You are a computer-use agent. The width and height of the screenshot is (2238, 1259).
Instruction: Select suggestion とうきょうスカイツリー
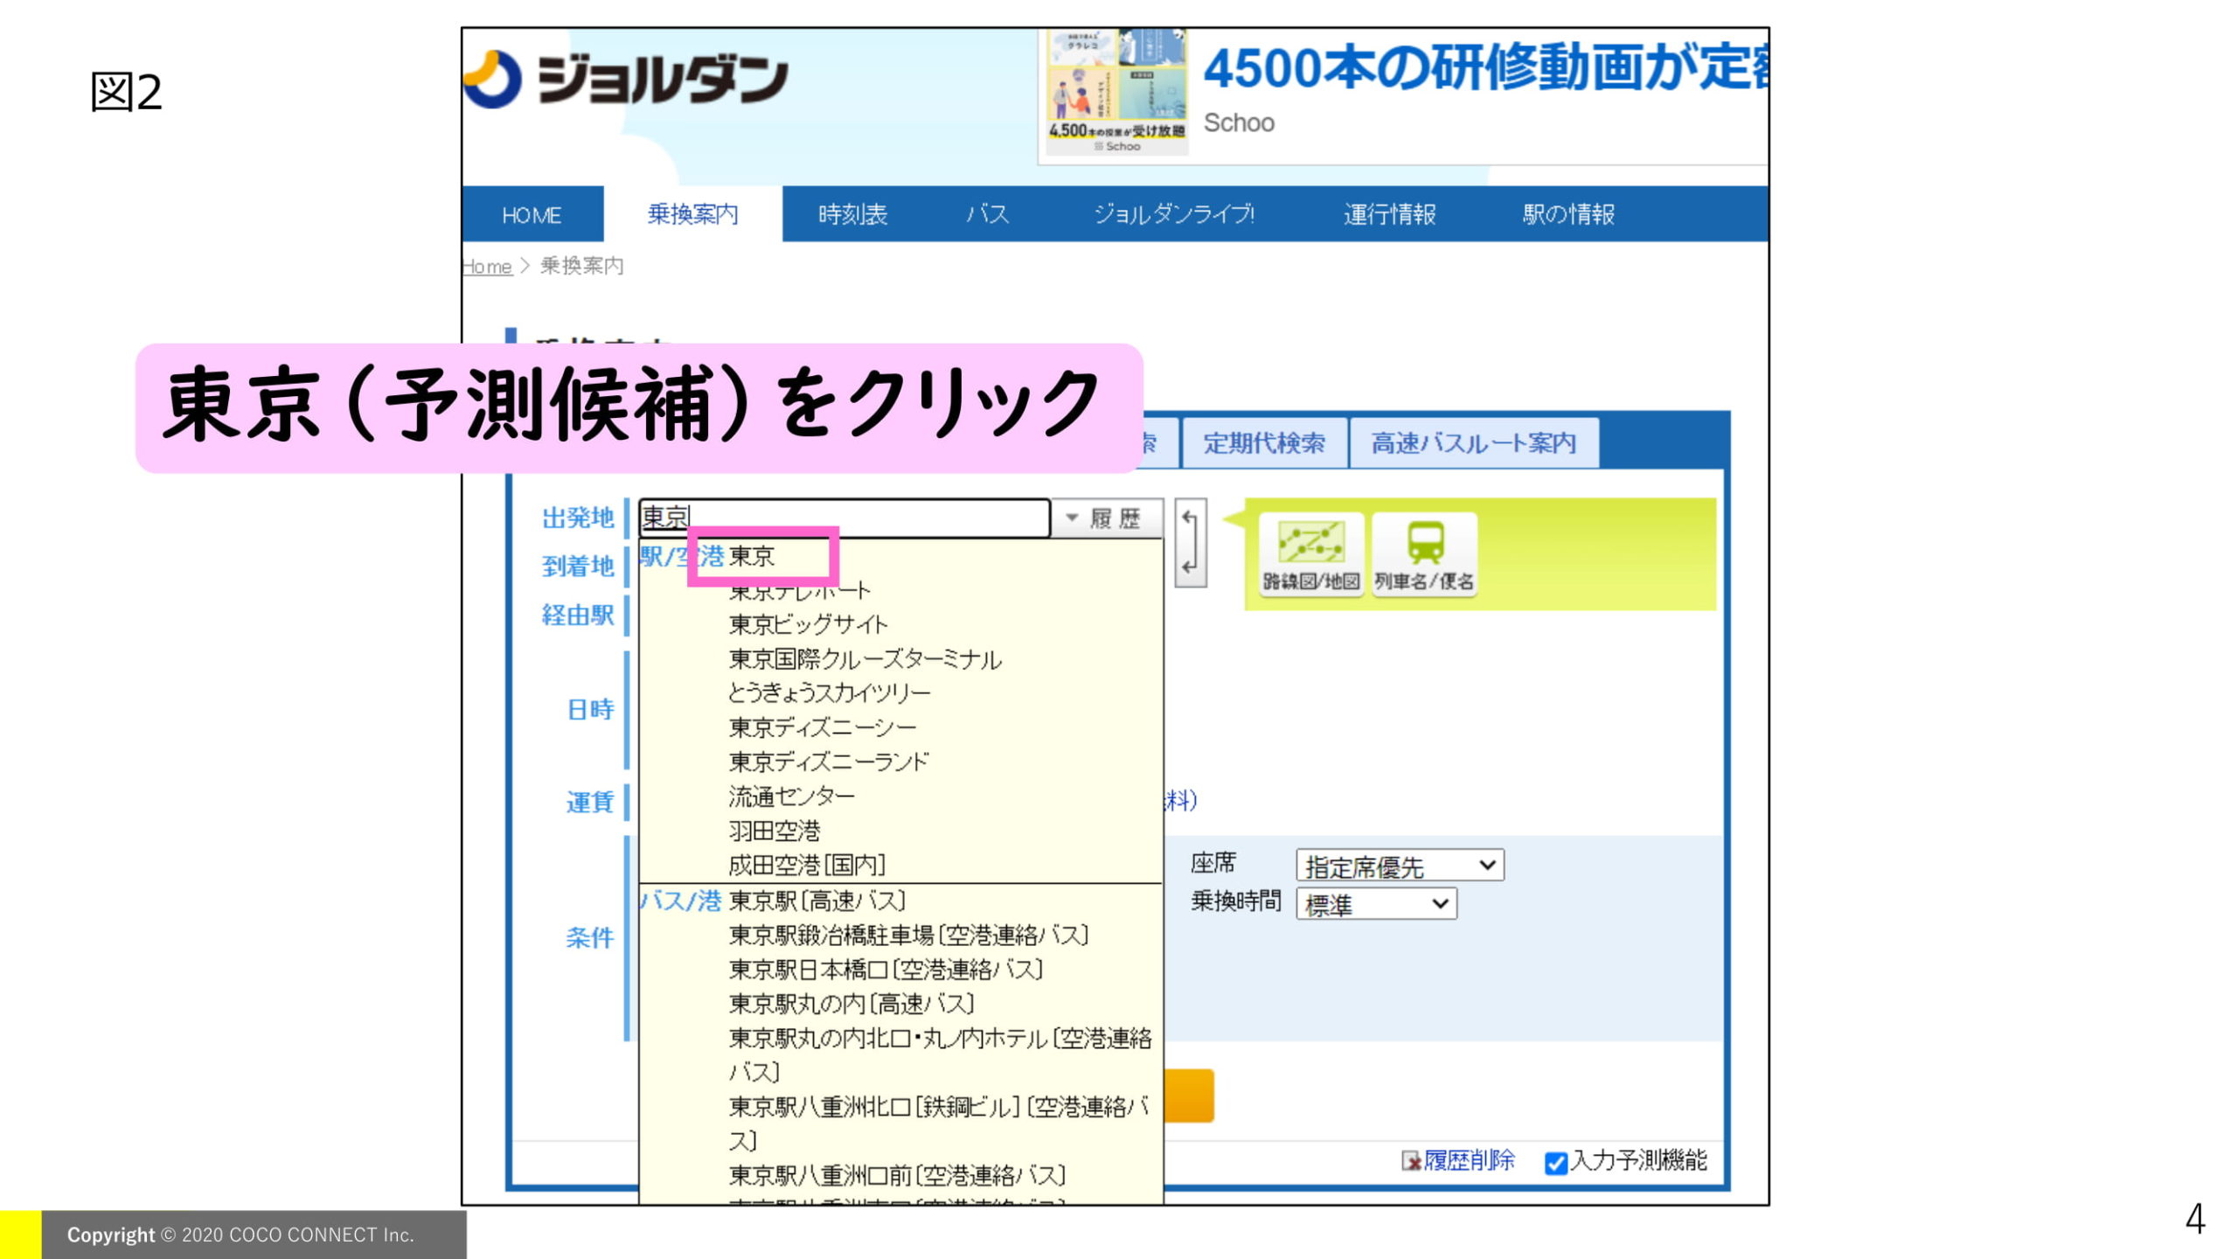830,693
